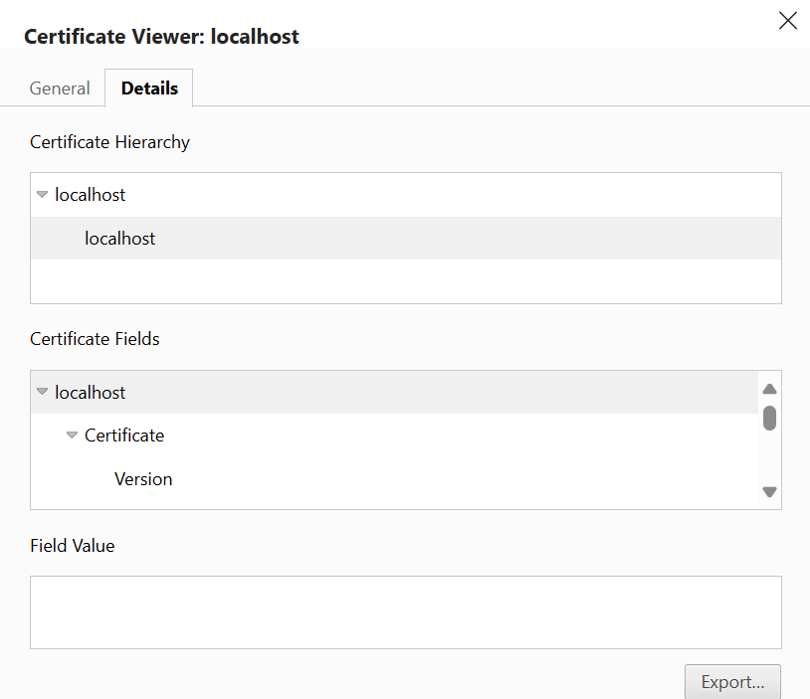Select the Certificate field entry

(124, 436)
